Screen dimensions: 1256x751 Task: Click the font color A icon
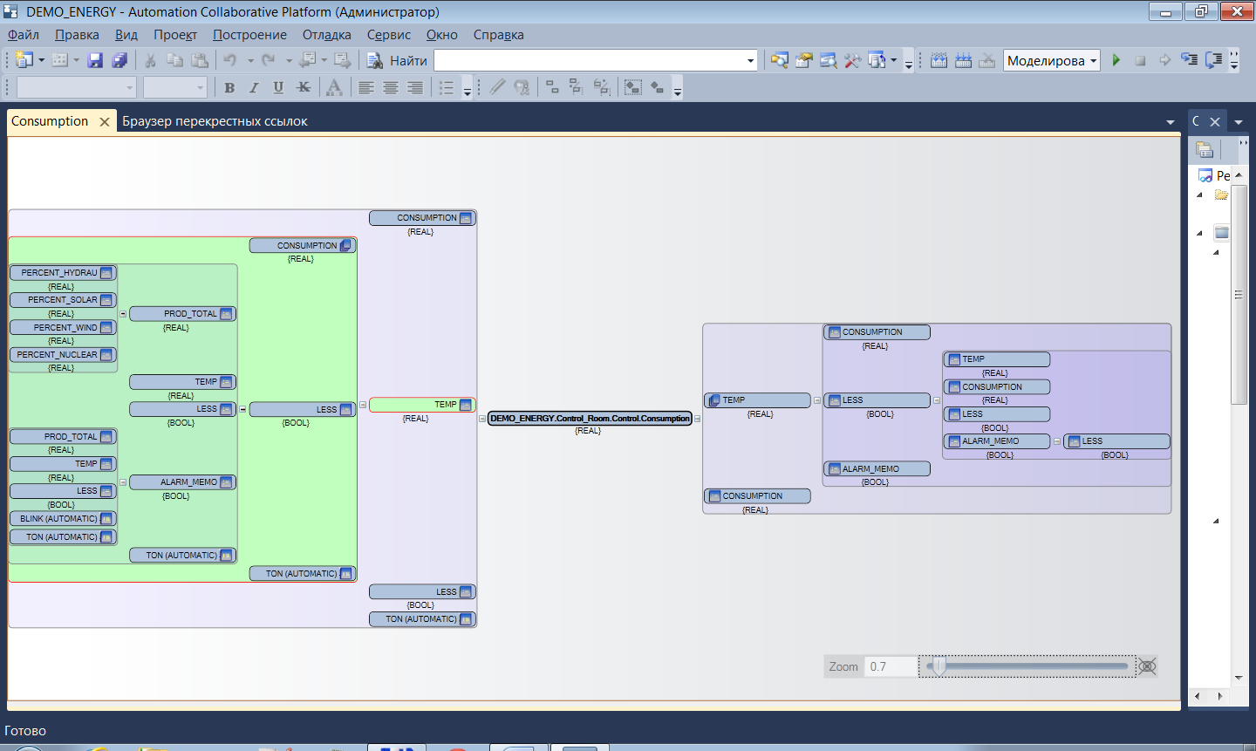tap(333, 87)
